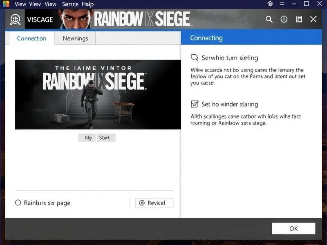Viewport: 327px width, 245px height.
Task: Click the Rainbow Six Siege banner image
Action: (98, 95)
